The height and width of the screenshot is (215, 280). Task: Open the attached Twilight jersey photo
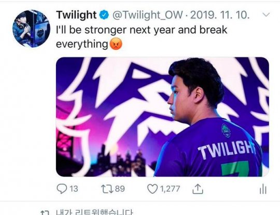162,117
